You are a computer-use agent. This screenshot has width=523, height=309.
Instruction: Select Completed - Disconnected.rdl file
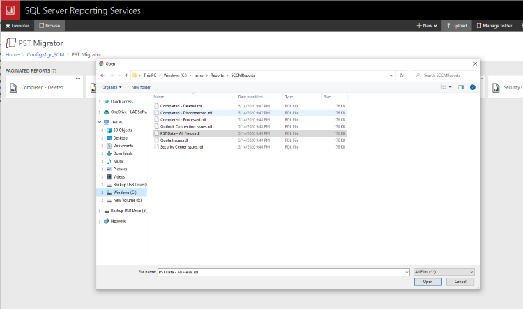pos(250,113)
